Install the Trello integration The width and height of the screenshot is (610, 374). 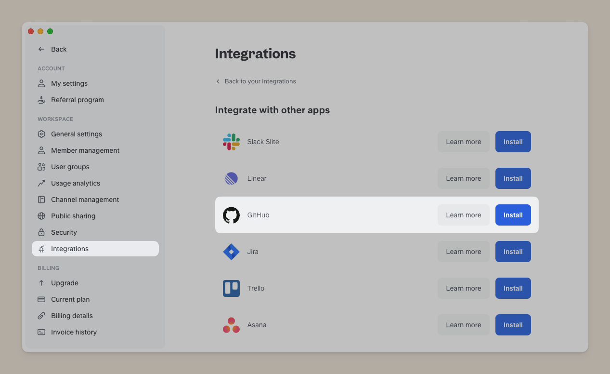(513, 288)
